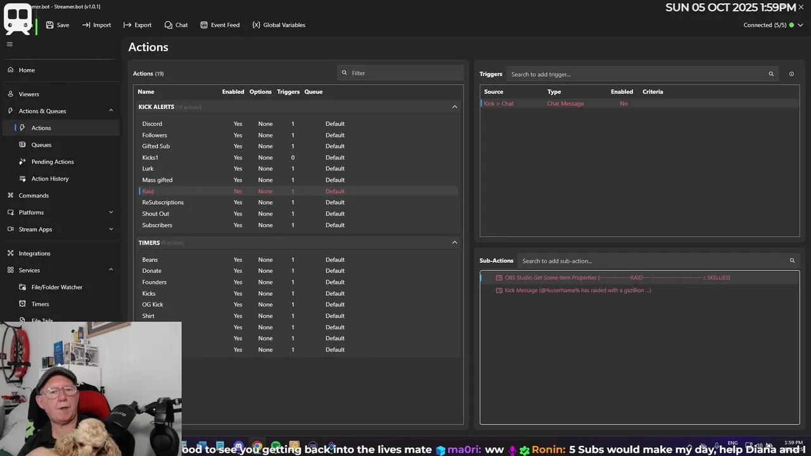The height and width of the screenshot is (456, 811).
Task: Select the Donate timer action
Action: 298,271
